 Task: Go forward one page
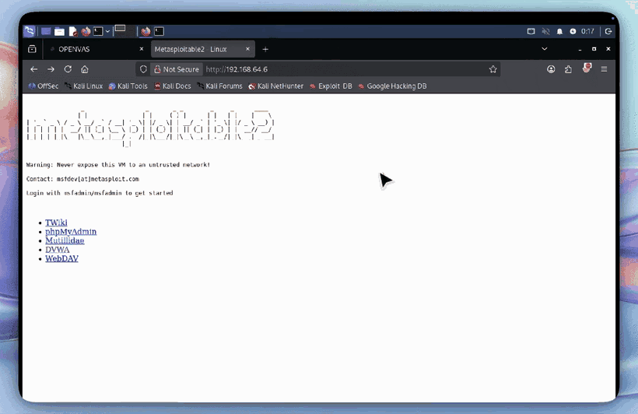point(51,69)
